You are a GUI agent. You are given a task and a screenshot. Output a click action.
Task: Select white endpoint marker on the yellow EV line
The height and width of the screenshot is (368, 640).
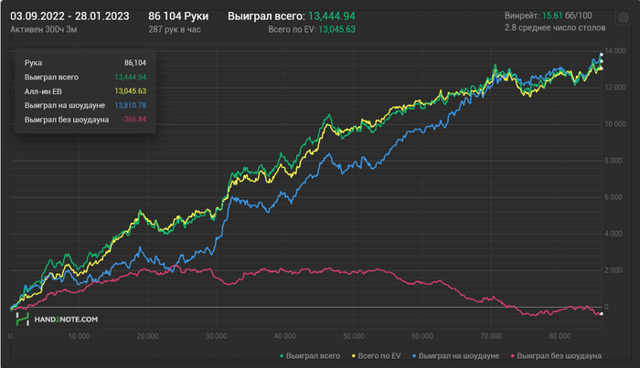click(602, 68)
